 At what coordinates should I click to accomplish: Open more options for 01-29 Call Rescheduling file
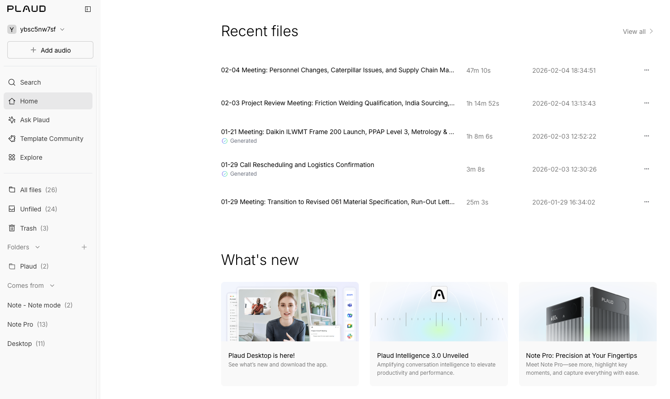pyautogui.click(x=646, y=169)
